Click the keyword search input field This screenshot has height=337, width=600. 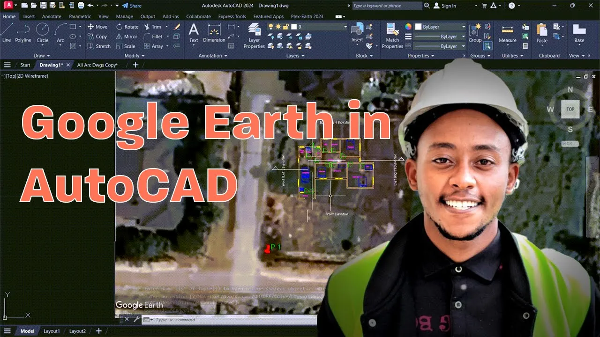(387, 6)
